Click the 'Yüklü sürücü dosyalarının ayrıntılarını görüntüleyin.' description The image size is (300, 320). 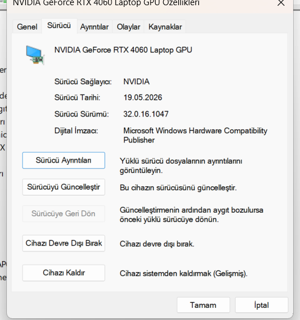(181, 165)
